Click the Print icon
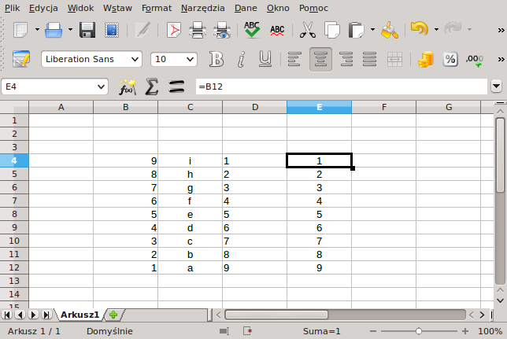Screen dimensions: 507x339 (198, 30)
